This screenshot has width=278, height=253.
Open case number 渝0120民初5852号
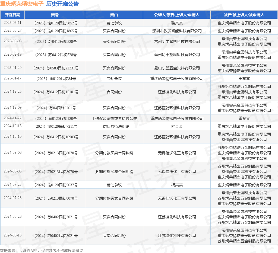[x=55, y=23]
